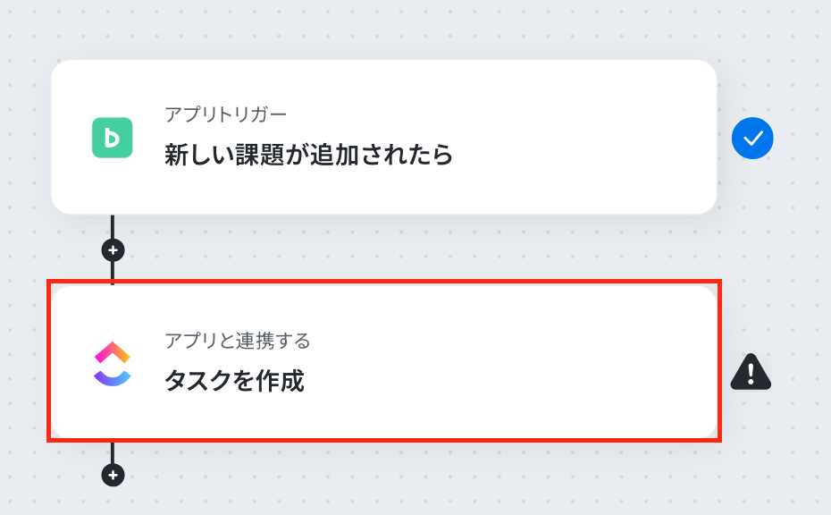The height and width of the screenshot is (515, 831).
Task: Click the pink-orange chevron of ClickUp logo
Action: pyautogui.click(x=113, y=352)
